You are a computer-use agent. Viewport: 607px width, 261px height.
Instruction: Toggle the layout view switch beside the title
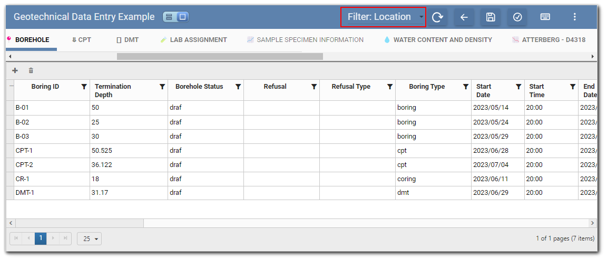coord(175,17)
